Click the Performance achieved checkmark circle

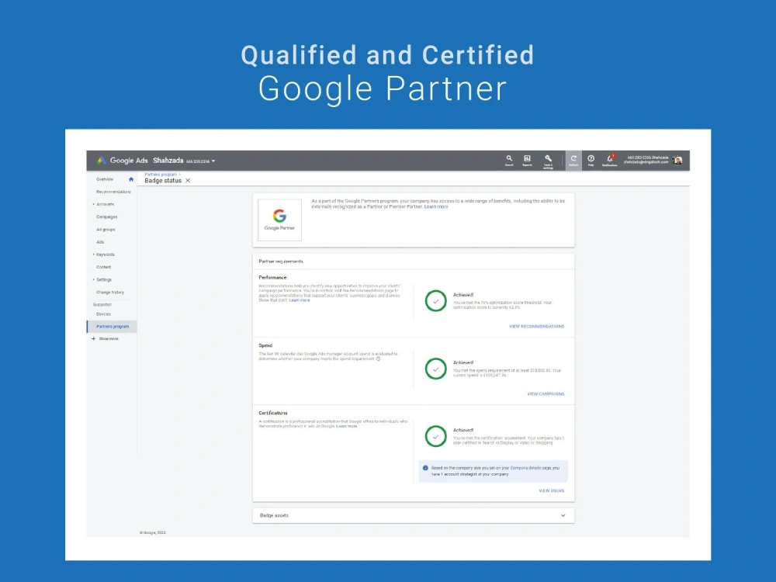pos(435,301)
